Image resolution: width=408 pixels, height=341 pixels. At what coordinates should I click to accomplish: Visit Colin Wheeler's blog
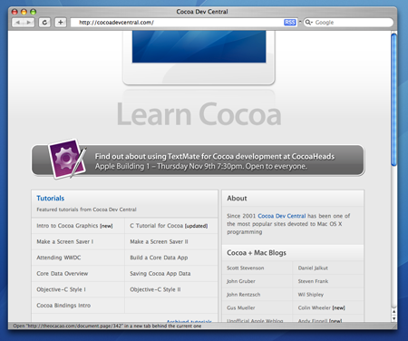pyautogui.click(x=315, y=307)
